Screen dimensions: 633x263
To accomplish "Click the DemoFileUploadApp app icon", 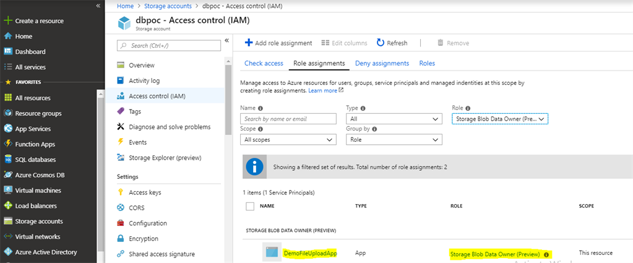I will coord(272,252).
